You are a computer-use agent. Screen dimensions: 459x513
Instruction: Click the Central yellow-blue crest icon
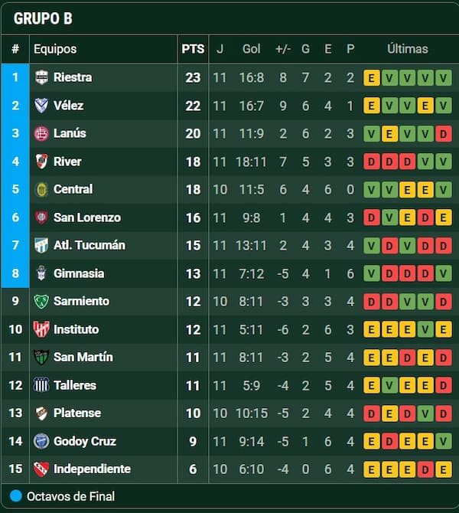coord(41,189)
